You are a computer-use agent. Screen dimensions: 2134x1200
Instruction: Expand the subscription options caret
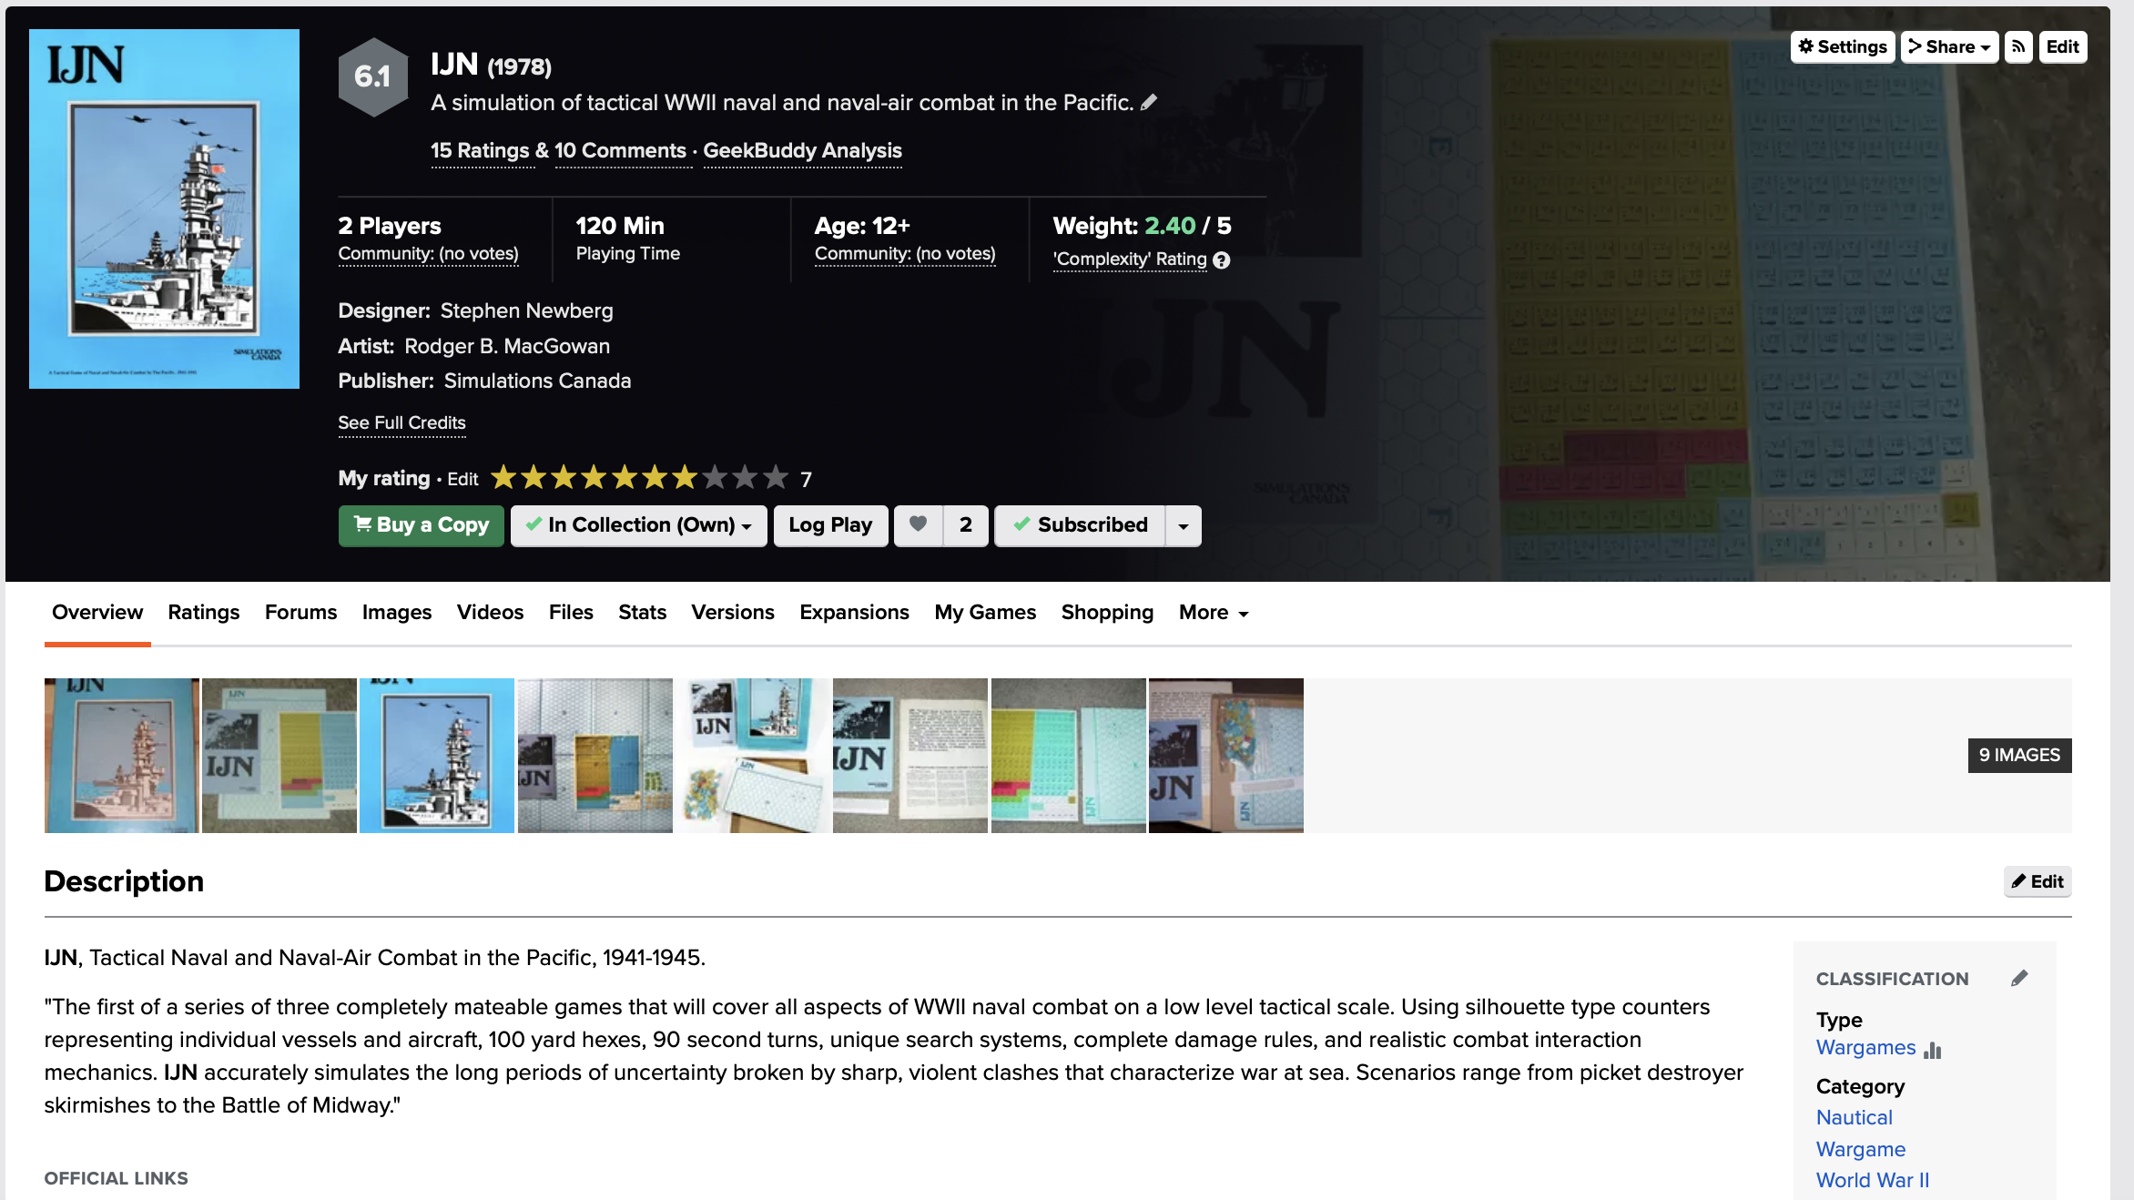click(x=1184, y=526)
